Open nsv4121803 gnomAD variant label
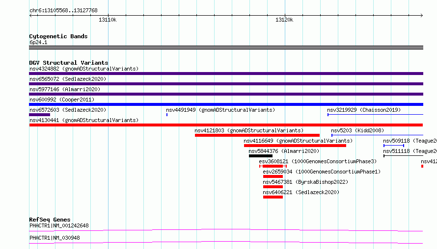437x249 pixels. [249, 130]
